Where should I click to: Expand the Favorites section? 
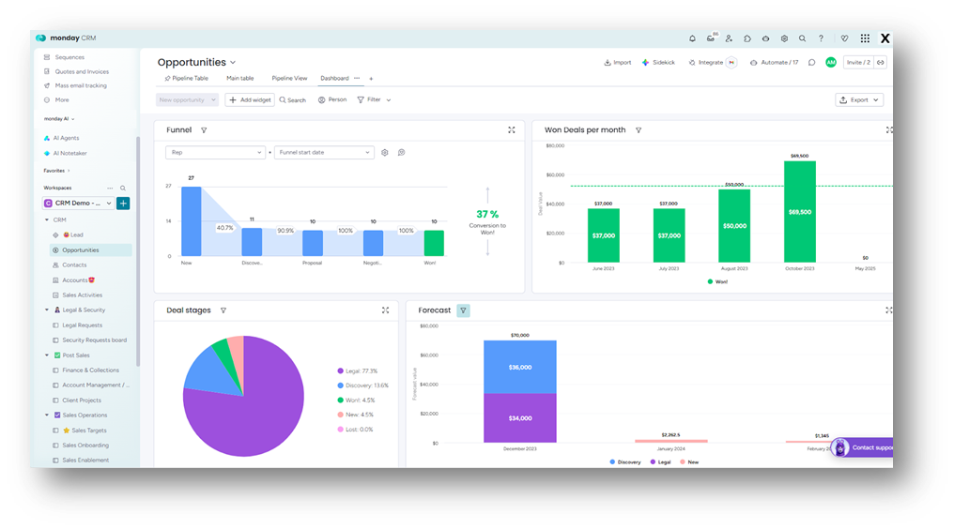coord(56,171)
